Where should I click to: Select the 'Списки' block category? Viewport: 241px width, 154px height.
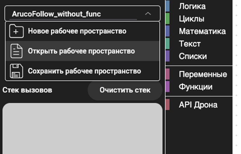(x=193, y=56)
